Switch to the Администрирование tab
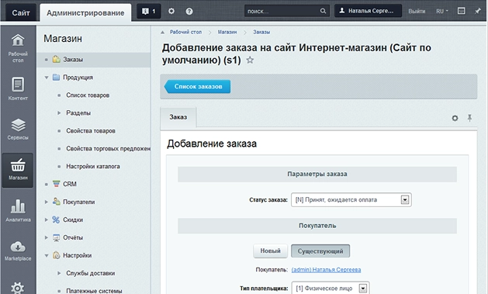The width and height of the screenshot is (488, 294). [x=85, y=12]
